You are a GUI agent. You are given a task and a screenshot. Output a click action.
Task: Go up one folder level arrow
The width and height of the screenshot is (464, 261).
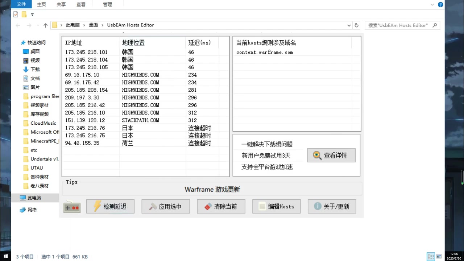(x=45, y=25)
